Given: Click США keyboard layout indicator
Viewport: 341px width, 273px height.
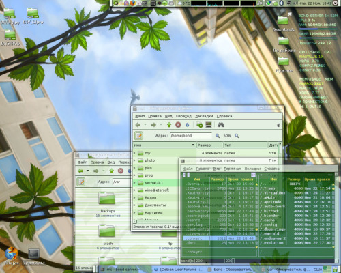Looking at the screenshot, I should click(318, 270).
